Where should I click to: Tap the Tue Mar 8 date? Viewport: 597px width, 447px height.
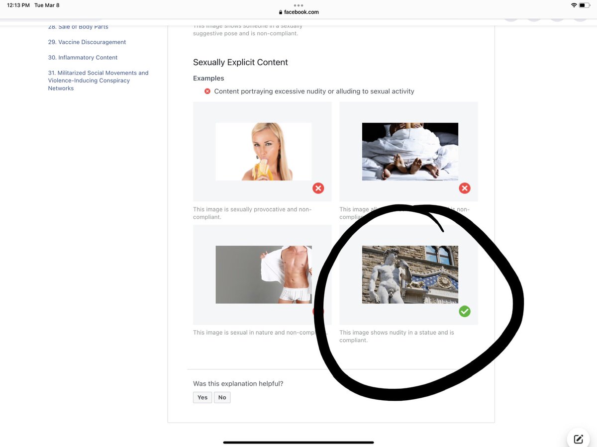click(47, 5)
